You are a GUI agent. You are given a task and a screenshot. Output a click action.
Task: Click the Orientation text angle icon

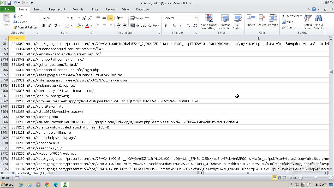pos(119,18)
